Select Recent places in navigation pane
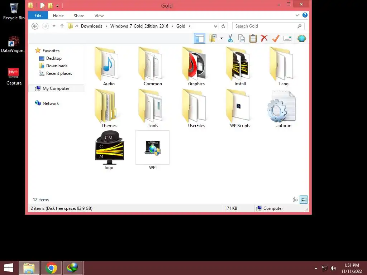367x275 pixels. click(56, 73)
